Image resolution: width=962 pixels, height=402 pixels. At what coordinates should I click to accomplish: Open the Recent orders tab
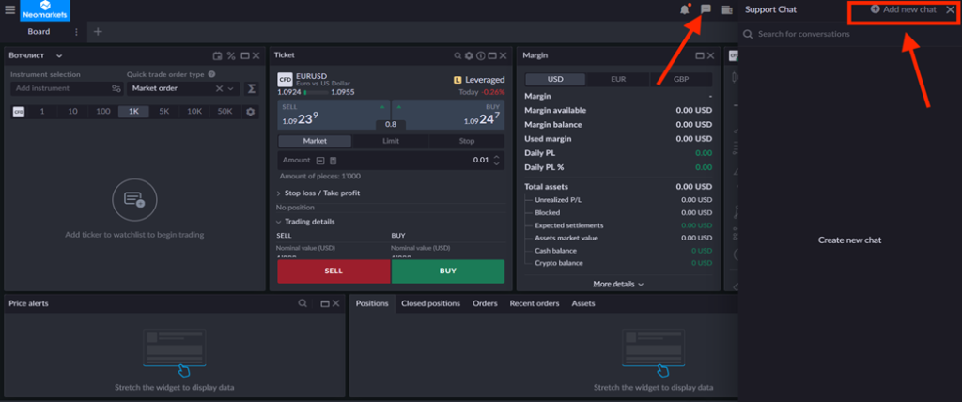[x=534, y=303]
